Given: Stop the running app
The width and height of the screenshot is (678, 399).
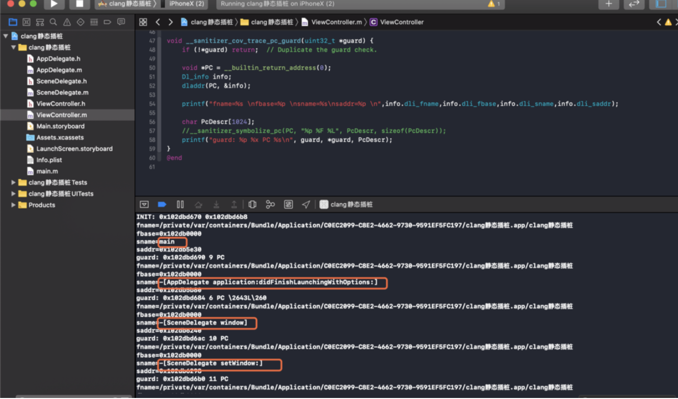Looking at the screenshot, I should point(80,4).
